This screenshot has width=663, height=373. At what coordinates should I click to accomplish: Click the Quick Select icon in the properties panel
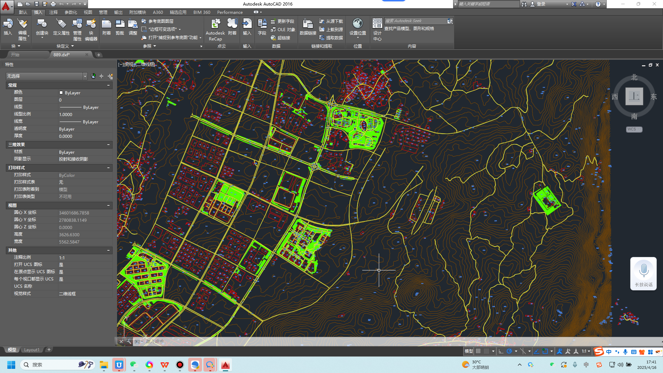point(110,76)
